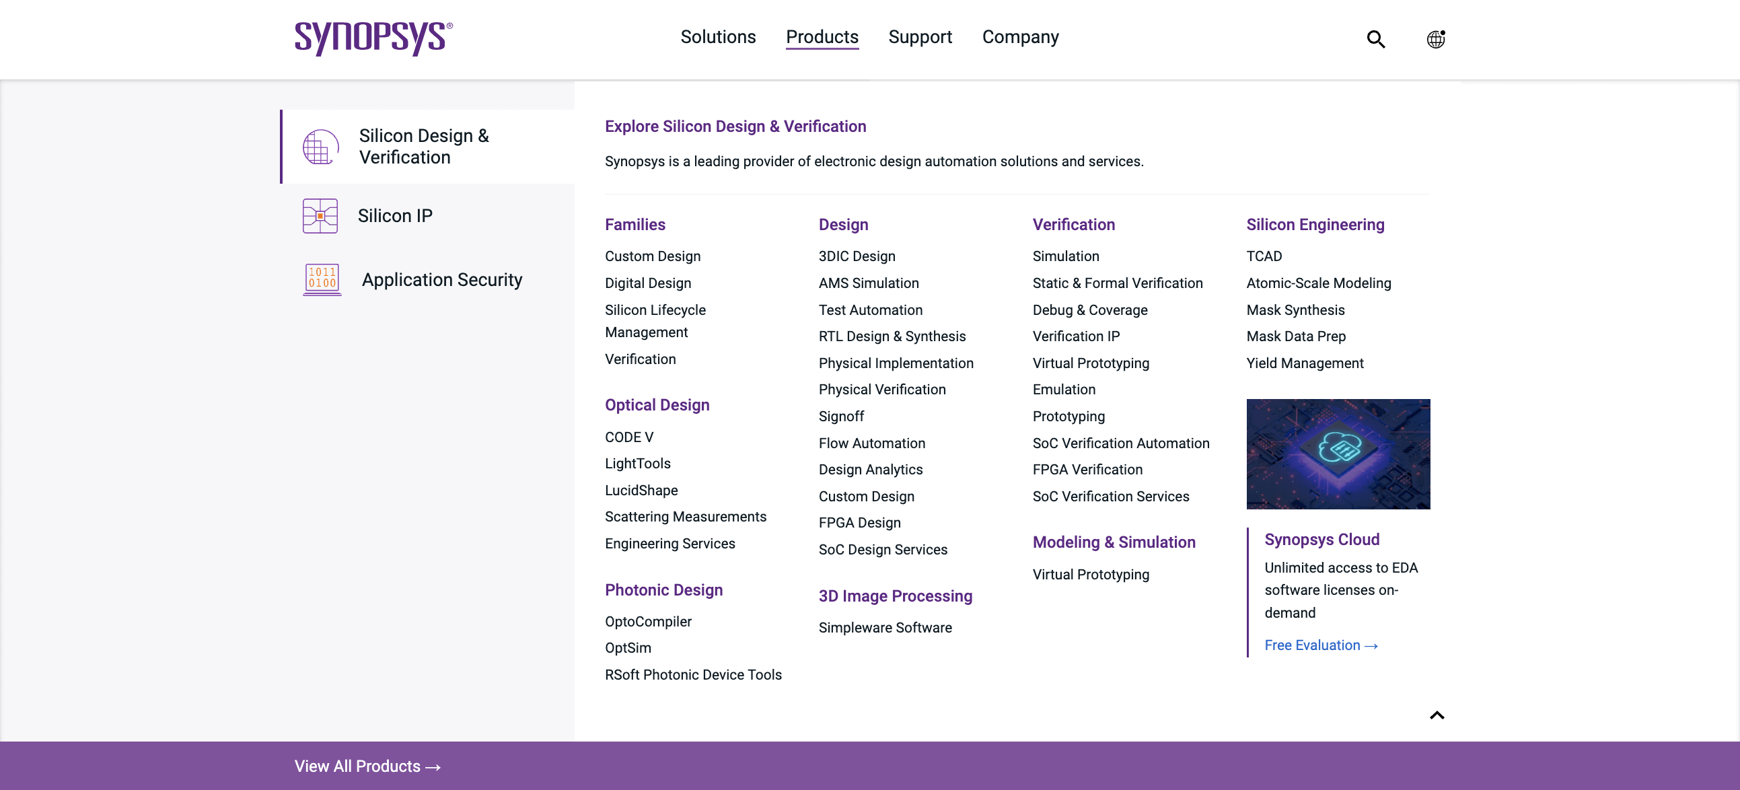Screen dimensions: 1740x790
Task: Open SoC Design Services link
Action: pyautogui.click(x=883, y=549)
